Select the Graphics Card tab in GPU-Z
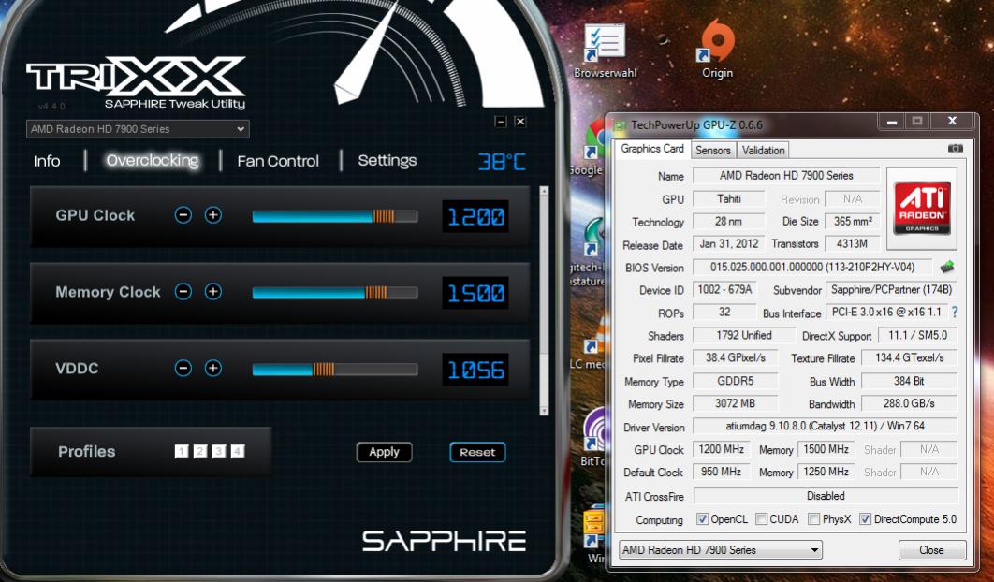The image size is (994, 582). (x=652, y=149)
